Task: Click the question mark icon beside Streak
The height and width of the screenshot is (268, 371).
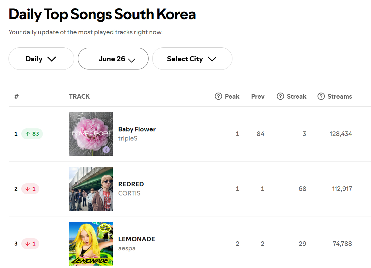Action: click(280, 97)
